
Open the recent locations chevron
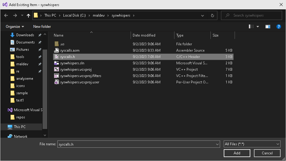pos(22,15)
